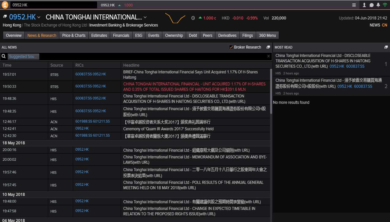The height and width of the screenshot is (222, 390).
Task: Open the notifications bell icon
Action: click(x=378, y=5)
